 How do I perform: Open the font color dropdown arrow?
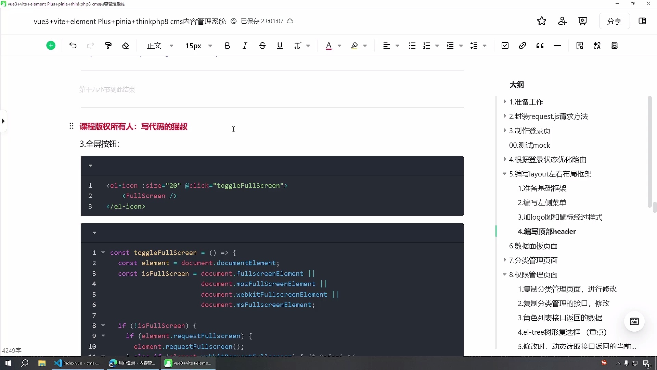point(339,46)
